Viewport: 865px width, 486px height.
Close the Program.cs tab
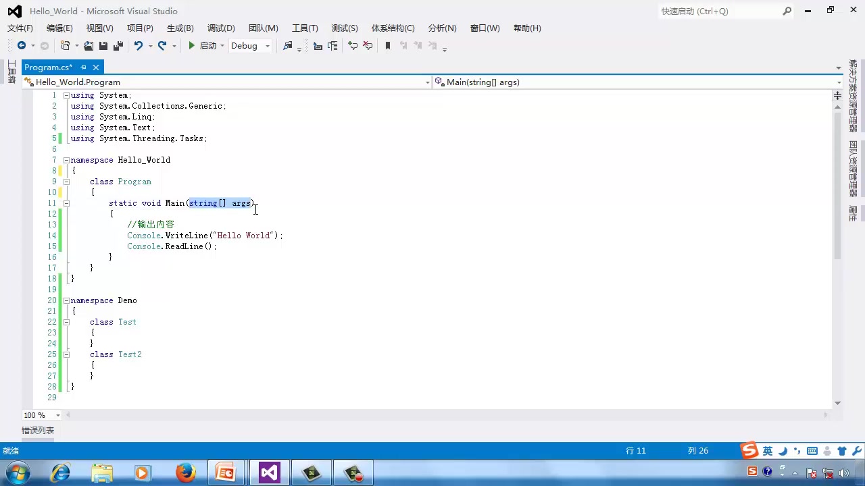(x=96, y=67)
